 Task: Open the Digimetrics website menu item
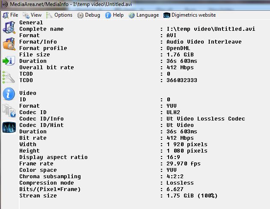pos(190,15)
